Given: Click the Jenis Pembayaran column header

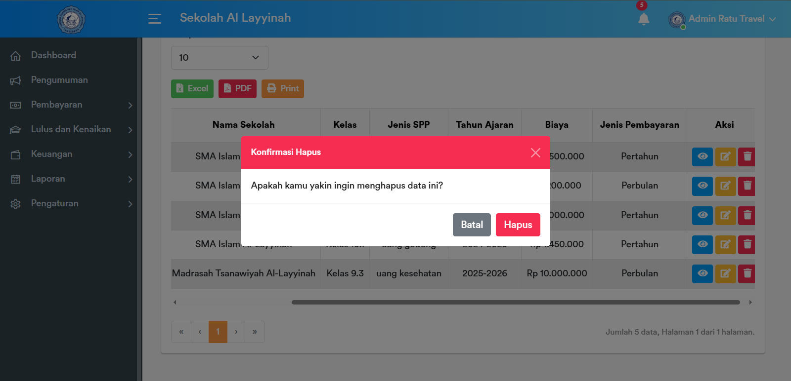Looking at the screenshot, I should coord(640,125).
